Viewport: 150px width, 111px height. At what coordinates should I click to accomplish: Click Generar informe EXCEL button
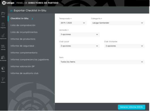tap(131, 107)
